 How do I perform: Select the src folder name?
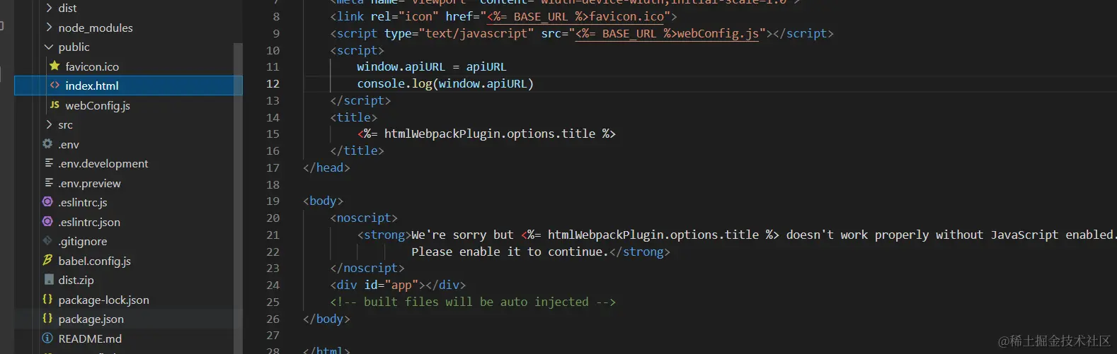(x=65, y=124)
